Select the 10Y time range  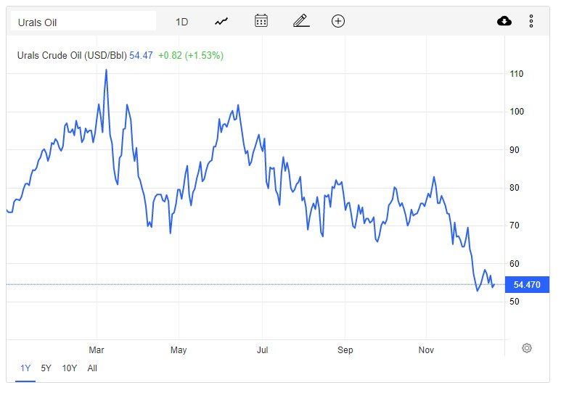69,368
